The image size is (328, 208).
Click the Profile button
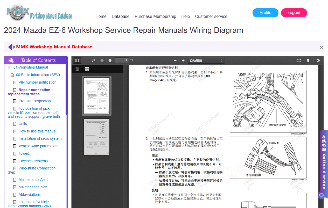pyautogui.click(x=266, y=13)
